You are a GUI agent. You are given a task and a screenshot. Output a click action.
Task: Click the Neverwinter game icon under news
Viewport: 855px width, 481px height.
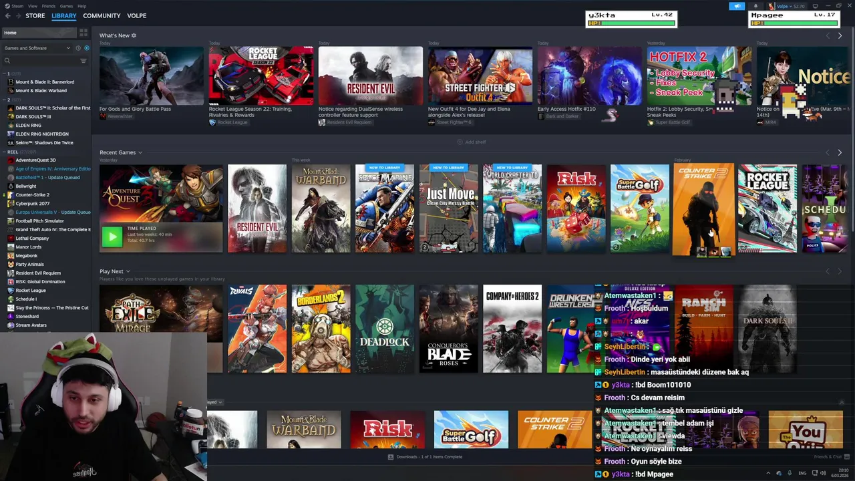point(103,116)
